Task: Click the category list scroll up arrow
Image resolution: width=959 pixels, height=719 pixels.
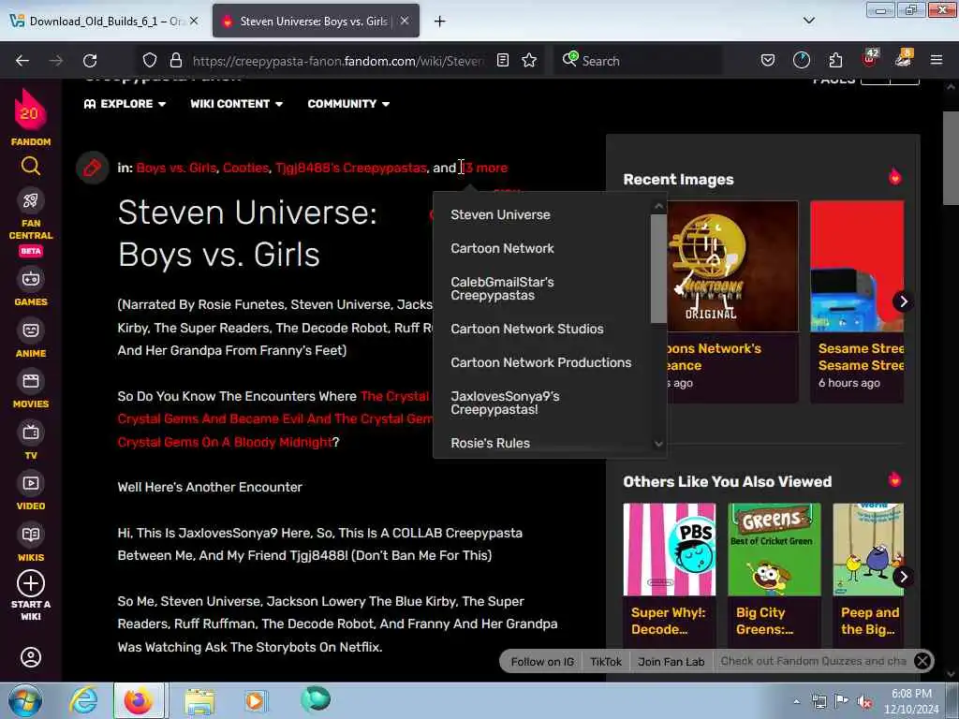Action: tap(658, 207)
